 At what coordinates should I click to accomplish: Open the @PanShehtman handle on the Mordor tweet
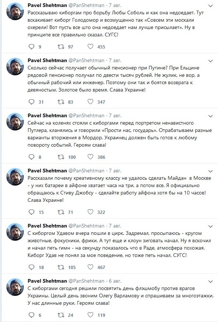[x=86, y=115]
